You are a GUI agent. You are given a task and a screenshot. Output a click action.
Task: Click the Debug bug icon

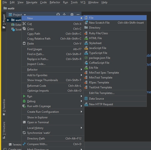(x=24, y=101)
